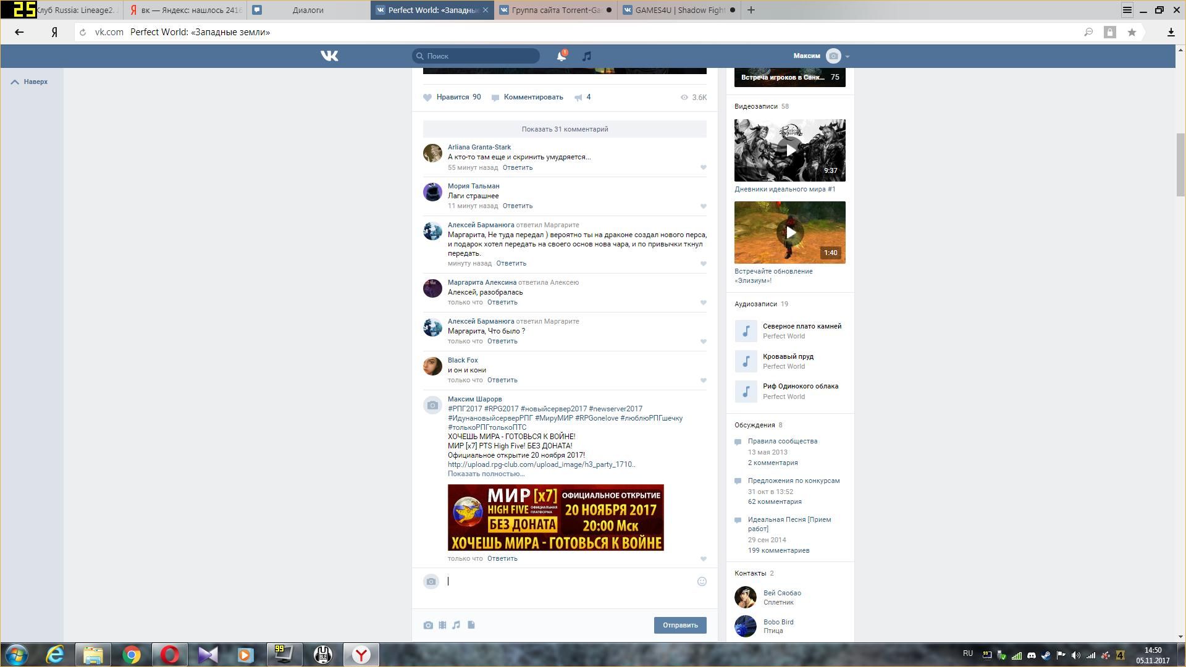Play the Дневники идеального мира video
This screenshot has height=667, width=1186.
coord(789,150)
